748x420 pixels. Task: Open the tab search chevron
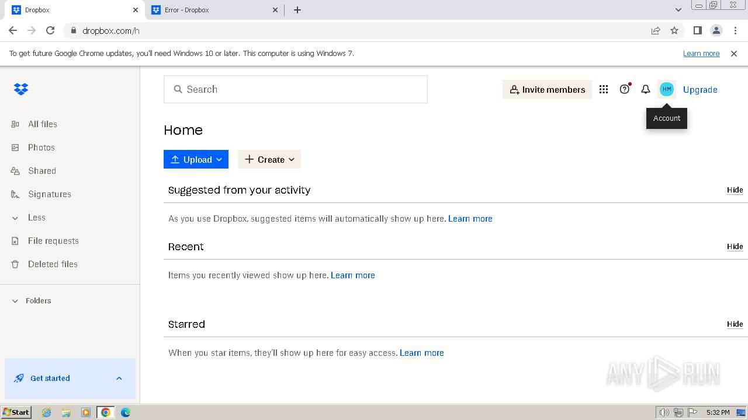coord(678,10)
